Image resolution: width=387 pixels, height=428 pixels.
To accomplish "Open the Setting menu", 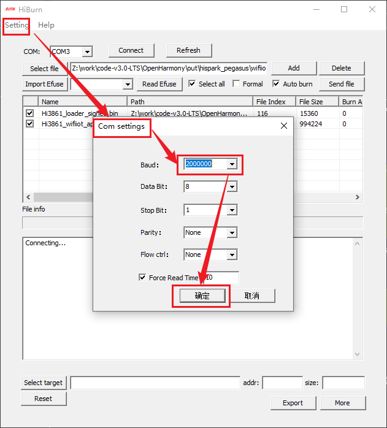I will click(17, 25).
